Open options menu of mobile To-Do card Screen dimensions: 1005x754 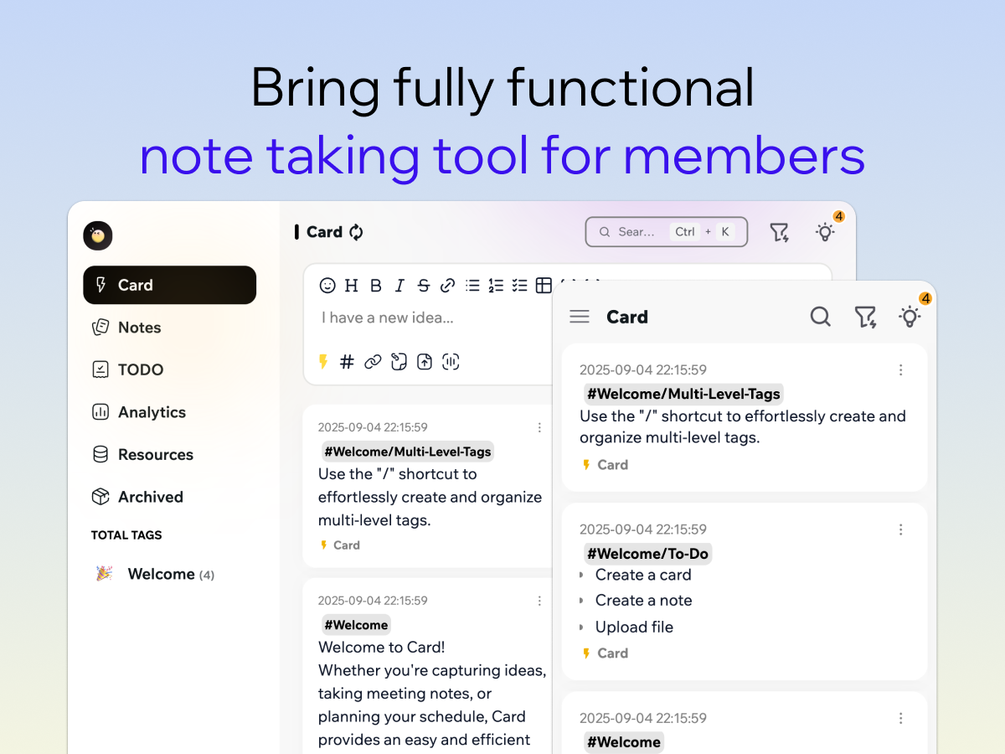[x=901, y=529]
